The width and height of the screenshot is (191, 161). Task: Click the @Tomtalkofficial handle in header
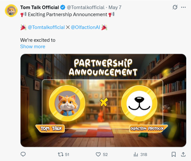pyautogui.click(x=86, y=7)
